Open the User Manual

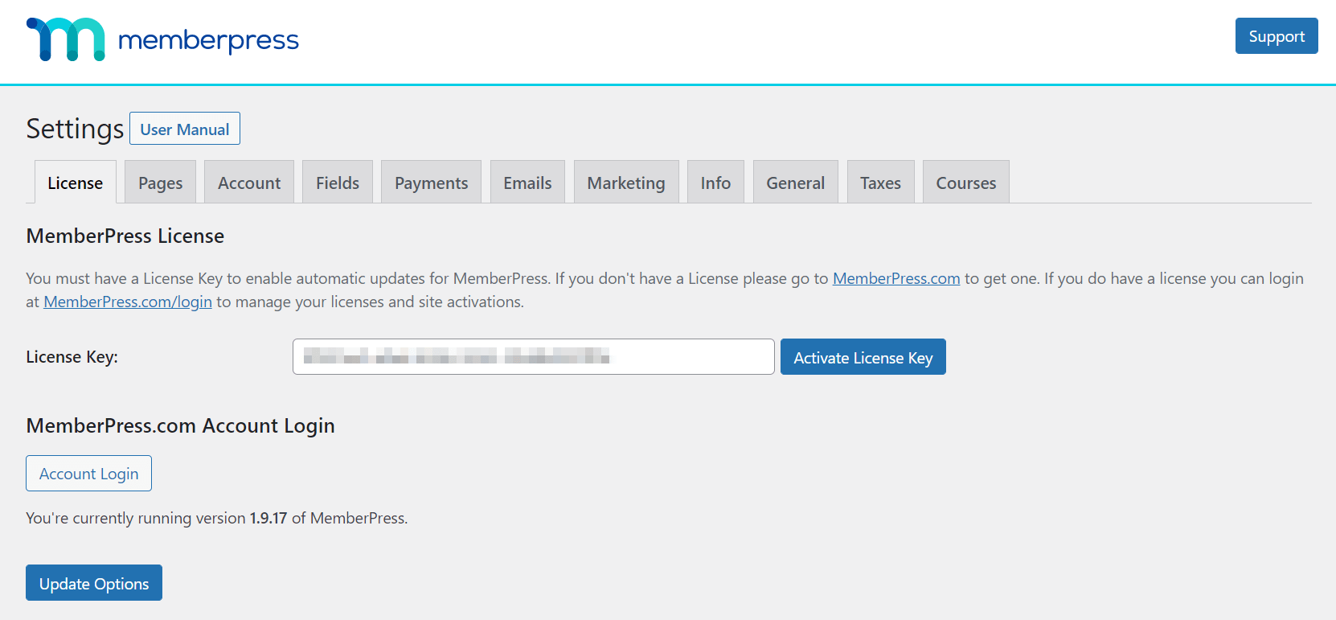pos(185,129)
